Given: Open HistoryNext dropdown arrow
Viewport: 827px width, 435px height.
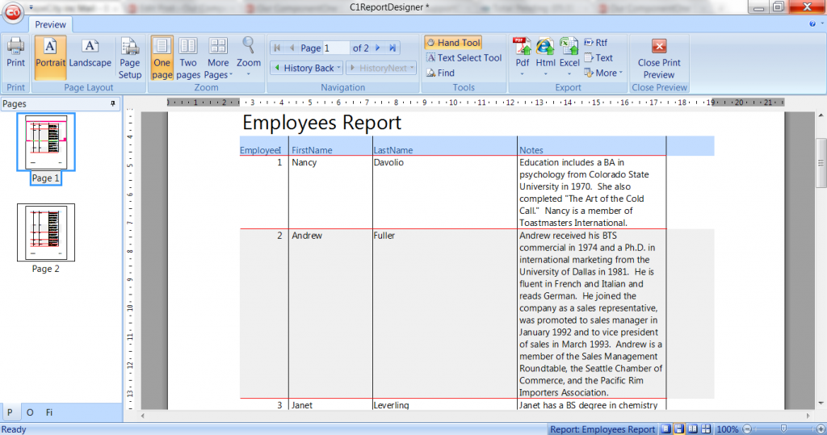Looking at the screenshot, I should pyautogui.click(x=412, y=68).
